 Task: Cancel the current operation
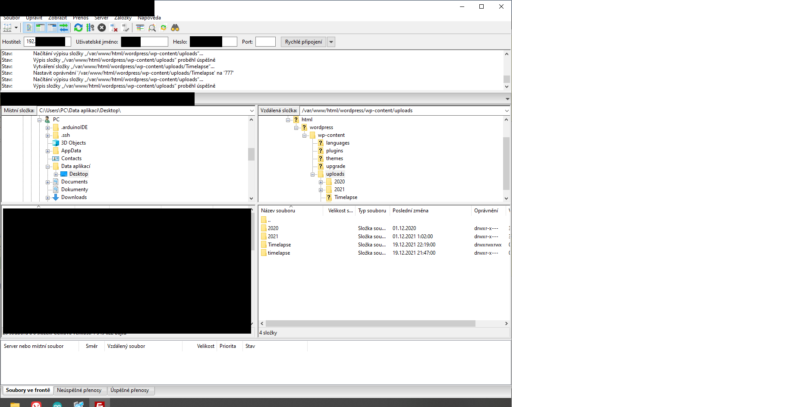click(102, 28)
